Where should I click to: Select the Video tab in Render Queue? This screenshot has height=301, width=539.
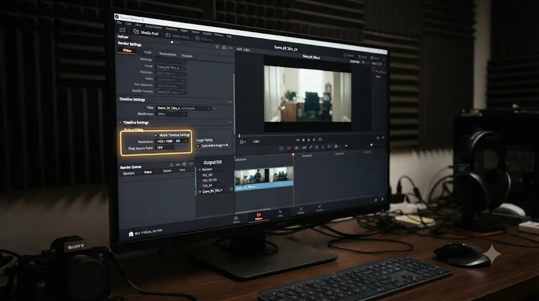tap(148, 172)
